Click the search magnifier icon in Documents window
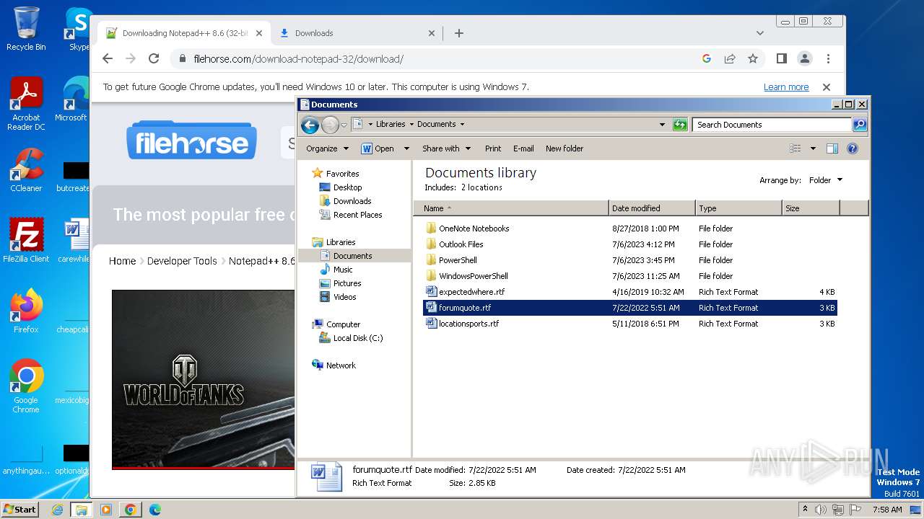 coord(859,125)
